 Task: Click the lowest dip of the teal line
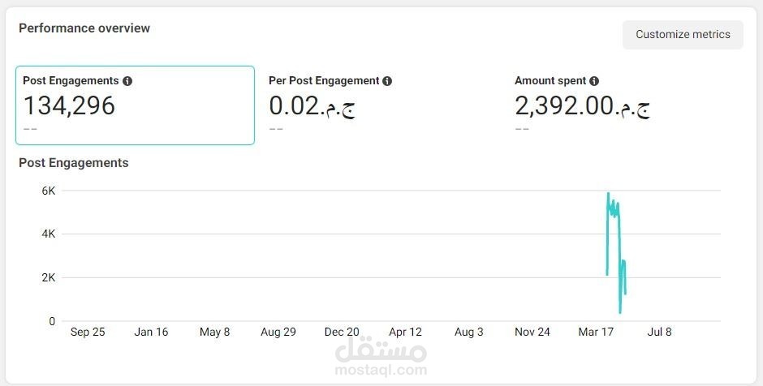click(620, 311)
